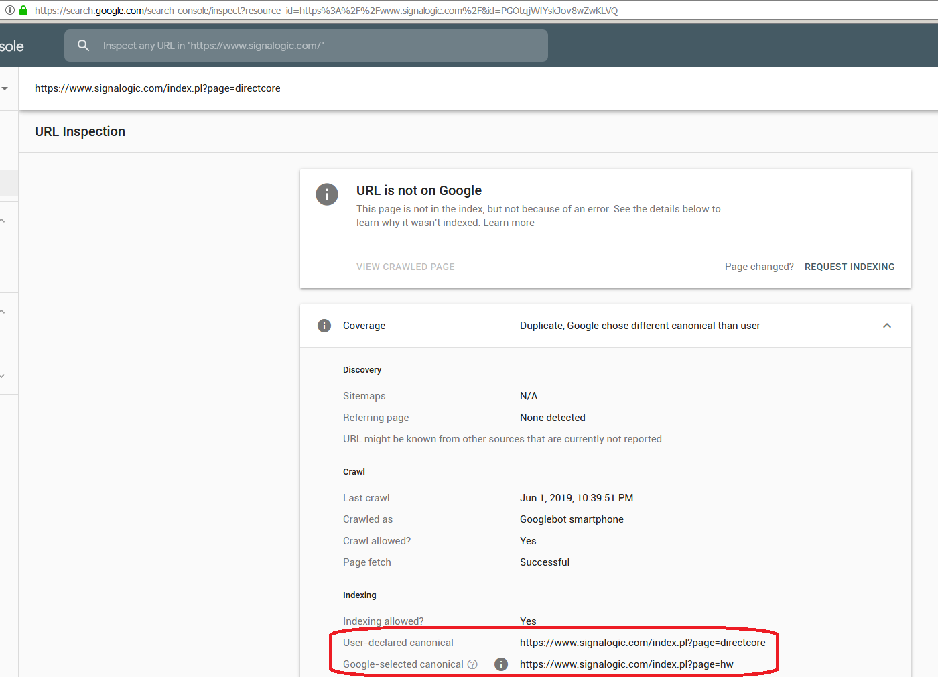The height and width of the screenshot is (677, 938).
Task: Click the Google-selected canonical URL ending page=hw
Action: tap(626, 664)
